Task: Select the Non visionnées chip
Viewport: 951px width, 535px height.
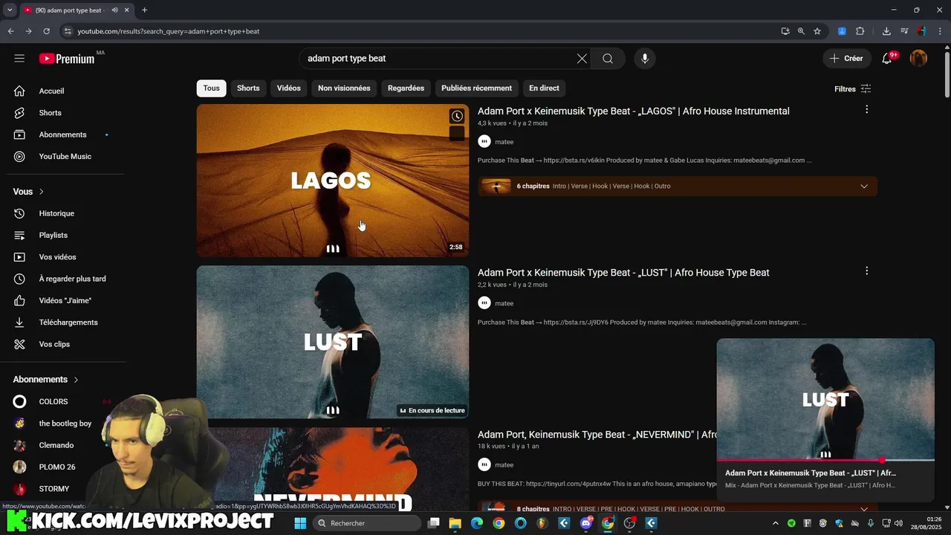Action: coord(344,88)
